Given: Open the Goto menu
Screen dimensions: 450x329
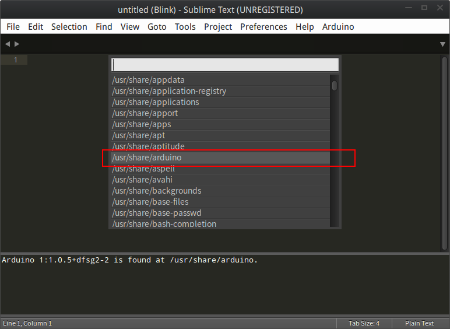Looking at the screenshot, I should point(157,27).
